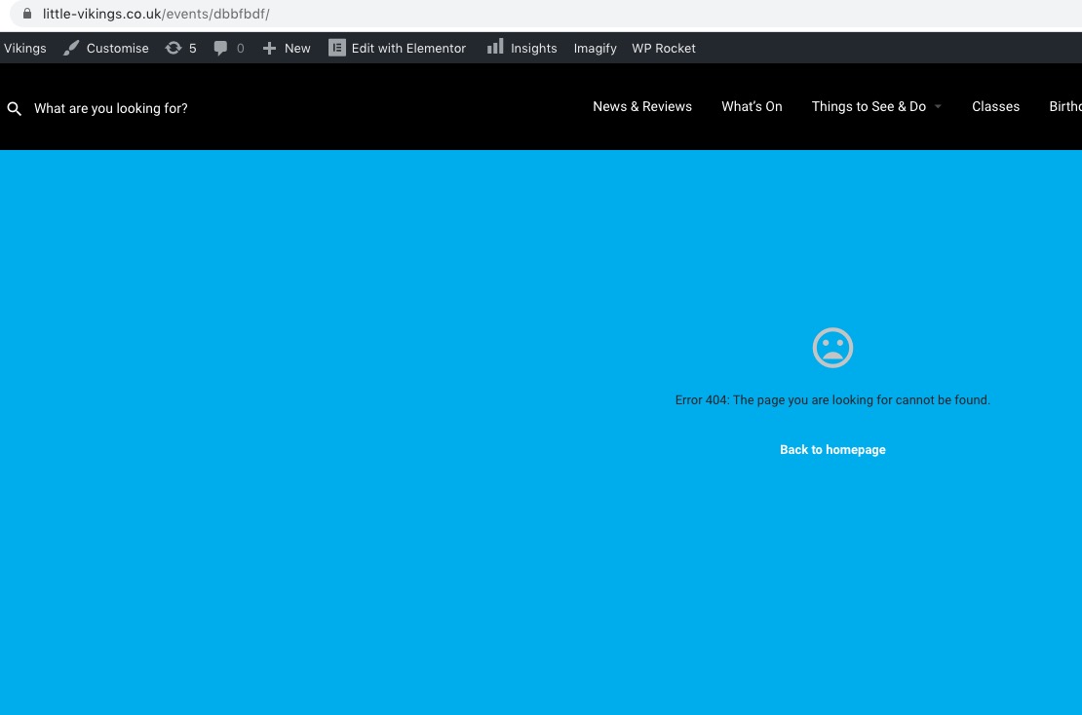This screenshot has width=1082, height=715.
Task: Open the What's On page
Action: [752, 106]
